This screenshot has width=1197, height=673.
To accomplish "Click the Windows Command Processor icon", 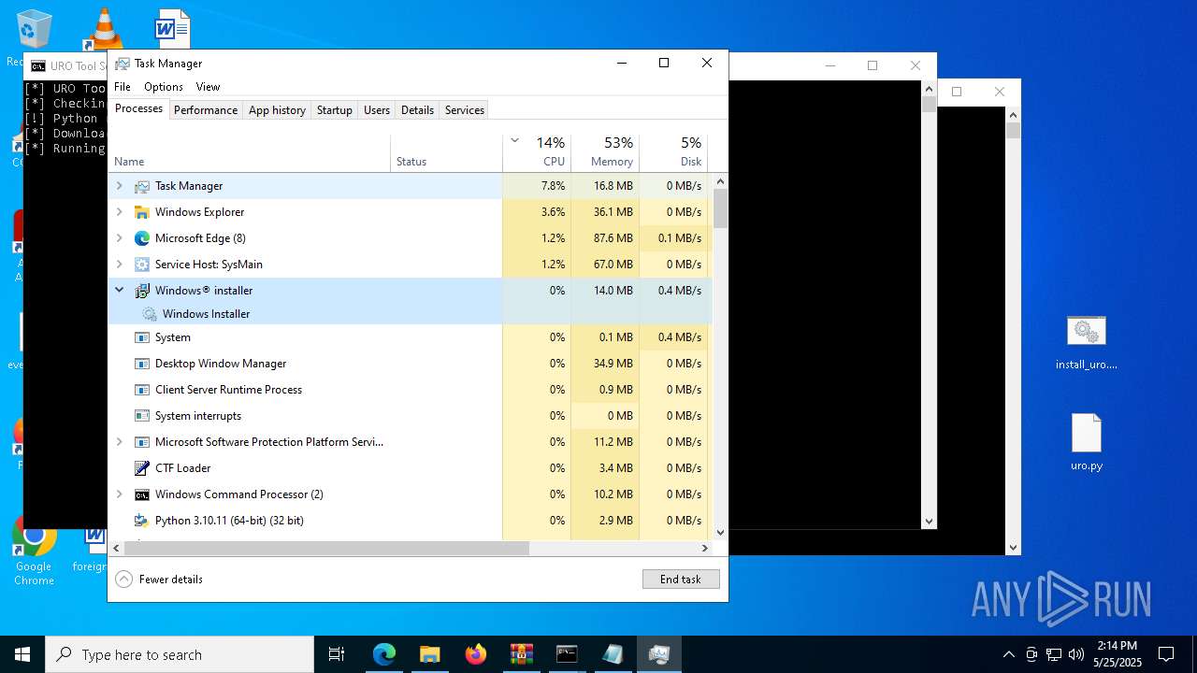I will 142,494.
